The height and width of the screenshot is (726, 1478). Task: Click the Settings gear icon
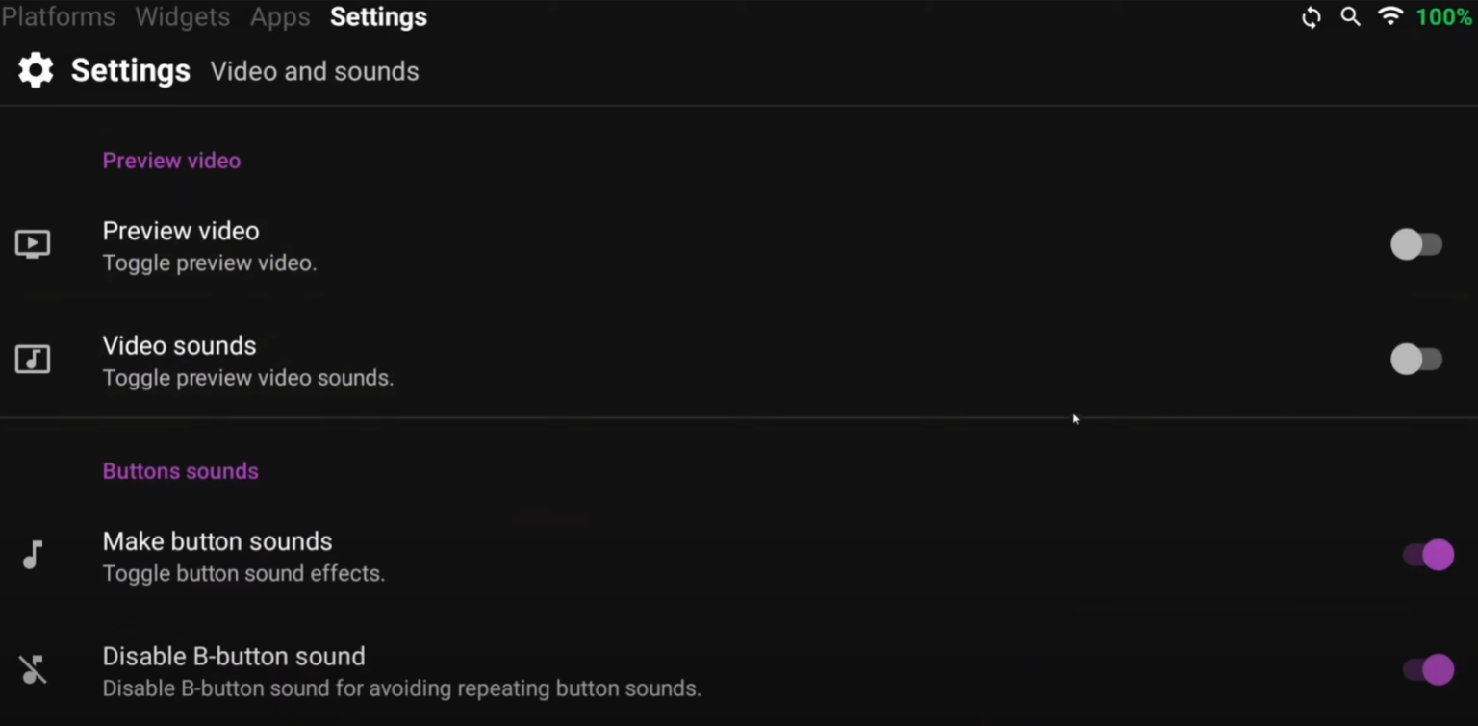tap(36, 70)
